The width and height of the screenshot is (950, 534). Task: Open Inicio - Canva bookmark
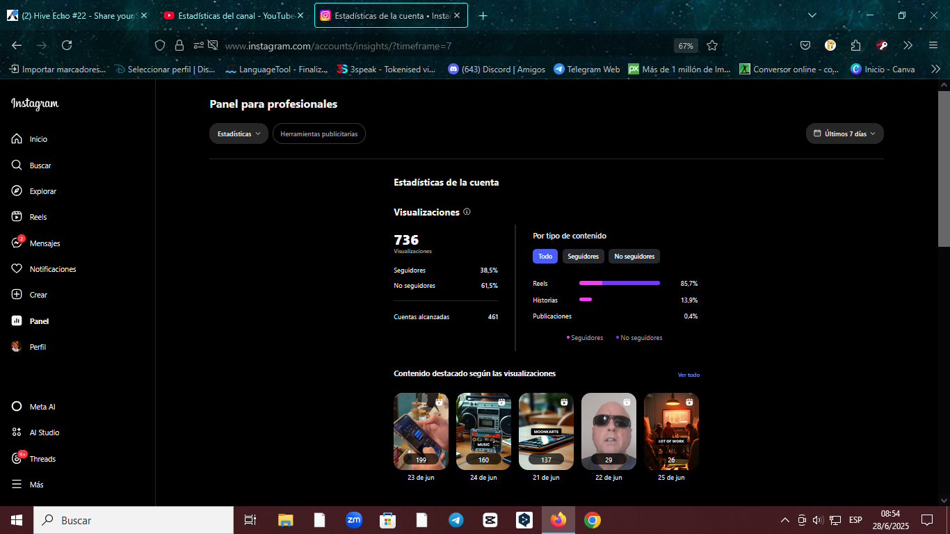click(883, 69)
